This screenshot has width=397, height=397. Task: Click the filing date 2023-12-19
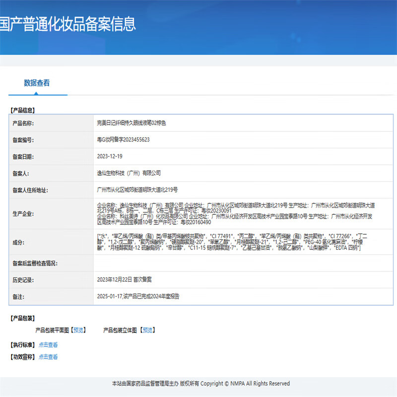tap(110, 156)
